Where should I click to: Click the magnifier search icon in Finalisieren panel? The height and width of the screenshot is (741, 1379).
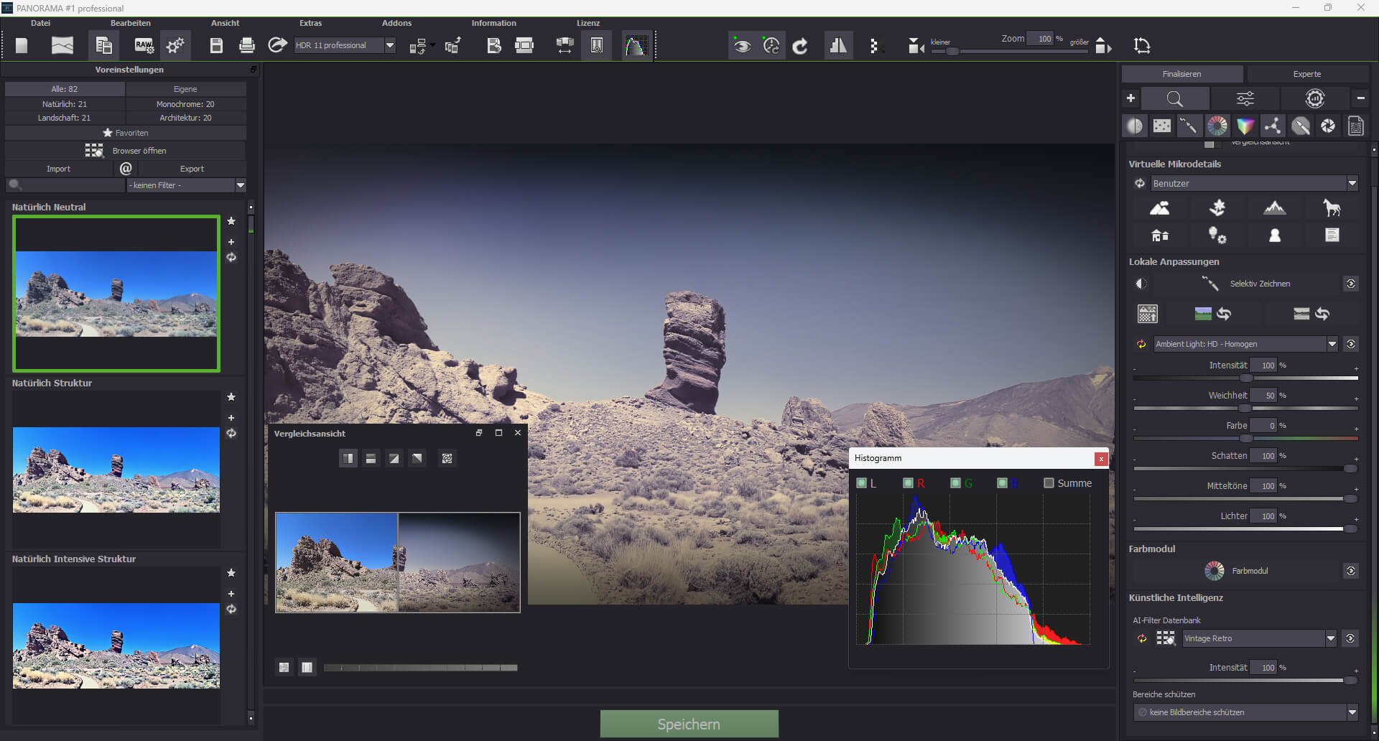click(x=1174, y=98)
